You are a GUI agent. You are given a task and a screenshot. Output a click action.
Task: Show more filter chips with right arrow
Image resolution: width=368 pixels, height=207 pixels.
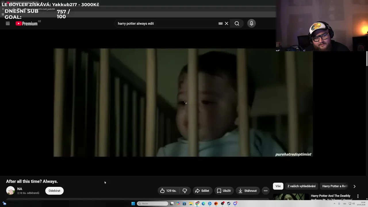[x=354, y=186]
